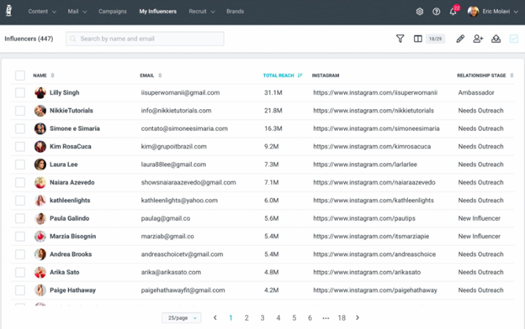Focus the search by name and email field

coord(145,39)
